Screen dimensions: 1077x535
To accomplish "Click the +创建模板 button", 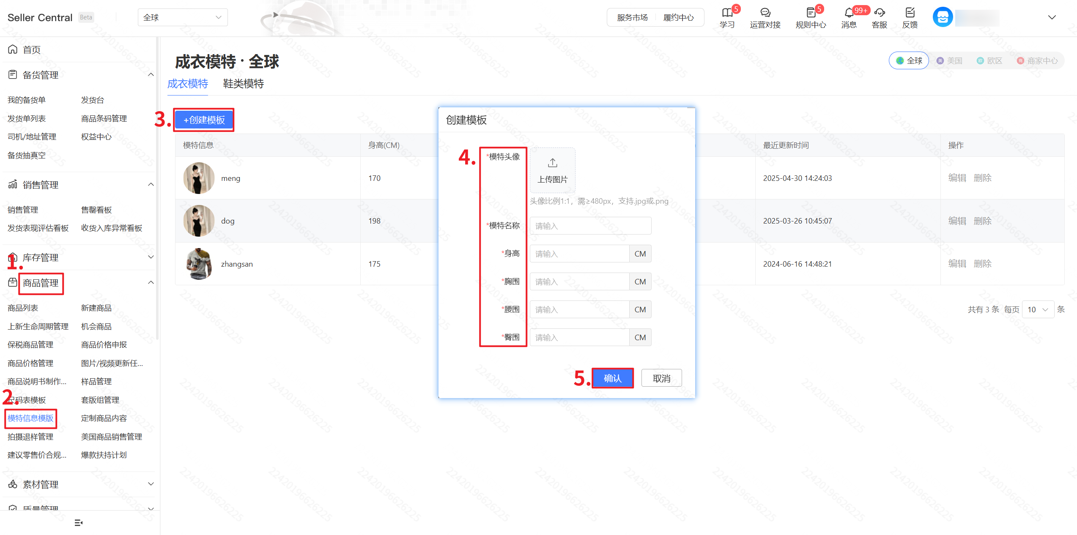I will [204, 120].
